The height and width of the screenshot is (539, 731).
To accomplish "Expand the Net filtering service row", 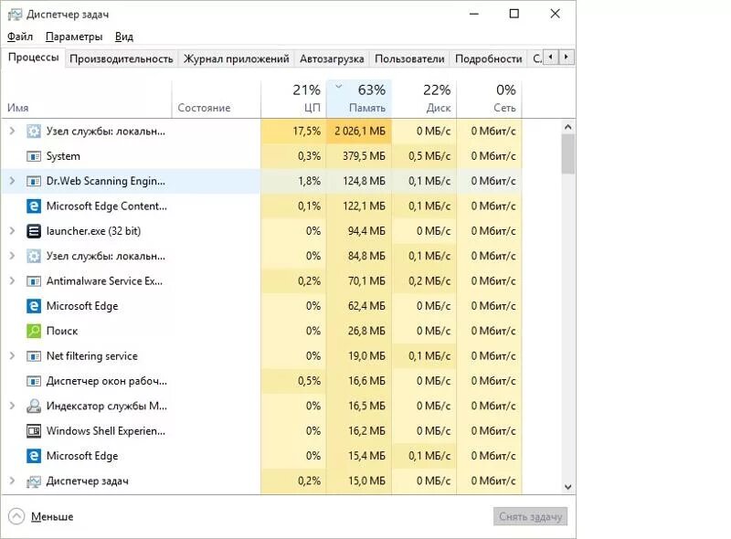I will tap(12, 356).
